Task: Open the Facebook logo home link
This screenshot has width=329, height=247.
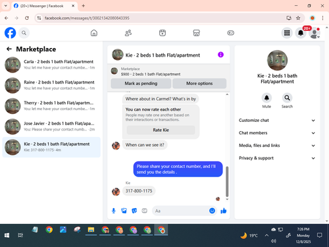Action: coord(10,33)
